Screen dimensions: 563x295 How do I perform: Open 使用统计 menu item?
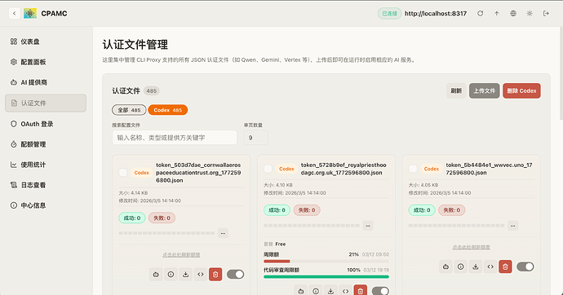click(46, 165)
